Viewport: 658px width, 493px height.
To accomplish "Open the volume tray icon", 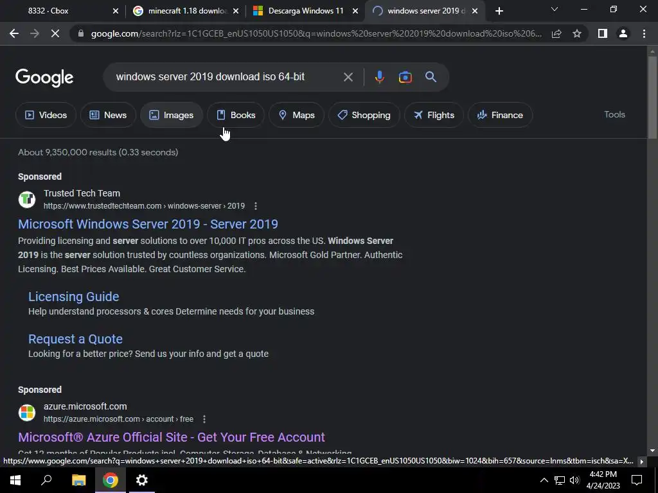I will click(574, 480).
